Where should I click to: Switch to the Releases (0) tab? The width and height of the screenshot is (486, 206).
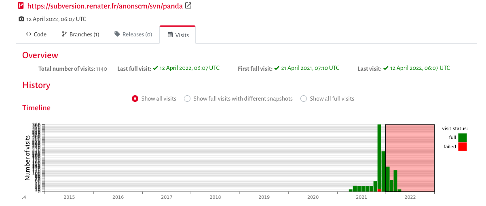pyautogui.click(x=133, y=34)
